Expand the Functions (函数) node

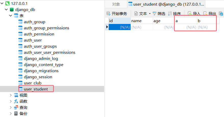(x=10, y=101)
